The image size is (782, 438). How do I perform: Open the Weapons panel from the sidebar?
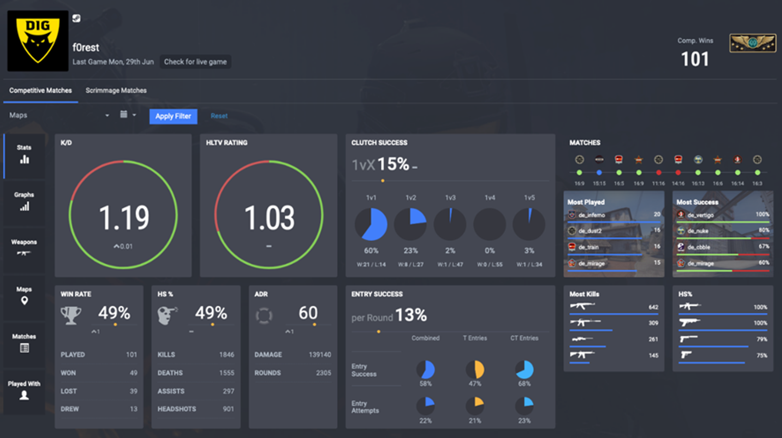[24, 249]
